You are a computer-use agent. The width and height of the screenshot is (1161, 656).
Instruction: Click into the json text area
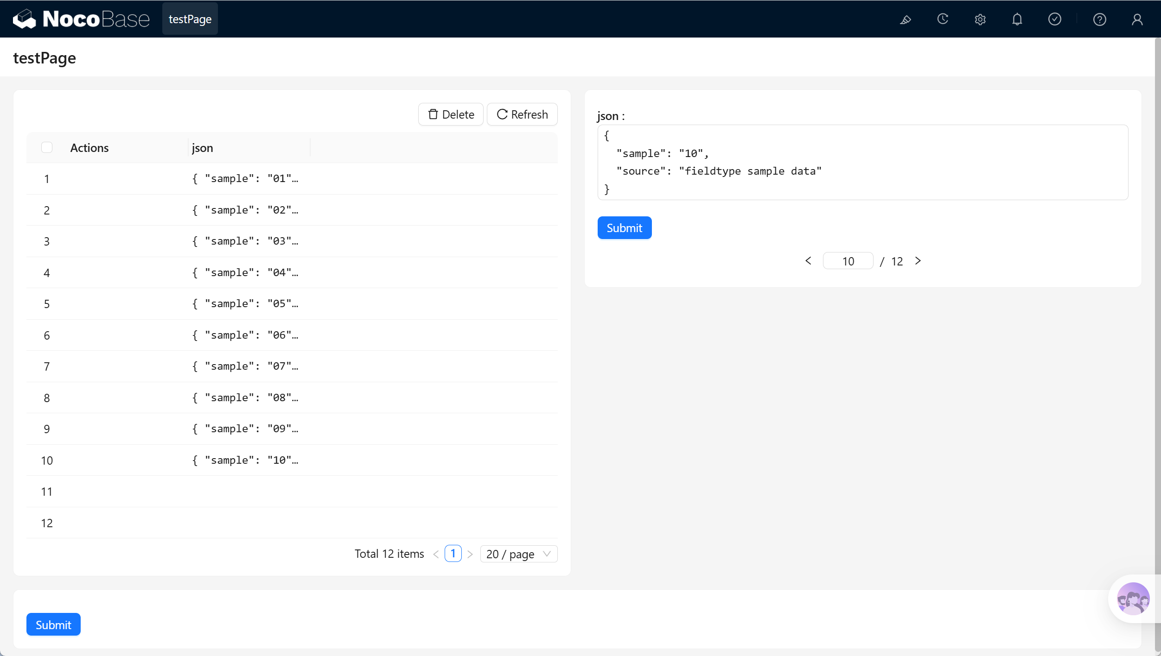(863, 162)
